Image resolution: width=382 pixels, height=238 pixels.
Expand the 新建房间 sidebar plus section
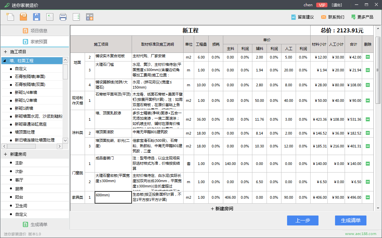click(5, 154)
